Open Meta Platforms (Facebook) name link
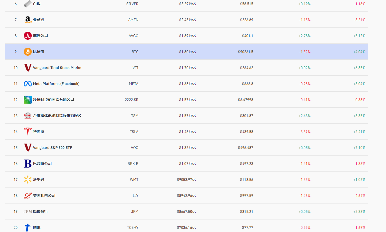 (x=56, y=84)
